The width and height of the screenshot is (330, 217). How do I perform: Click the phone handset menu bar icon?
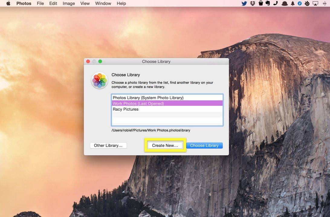click(x=276, y=3)
